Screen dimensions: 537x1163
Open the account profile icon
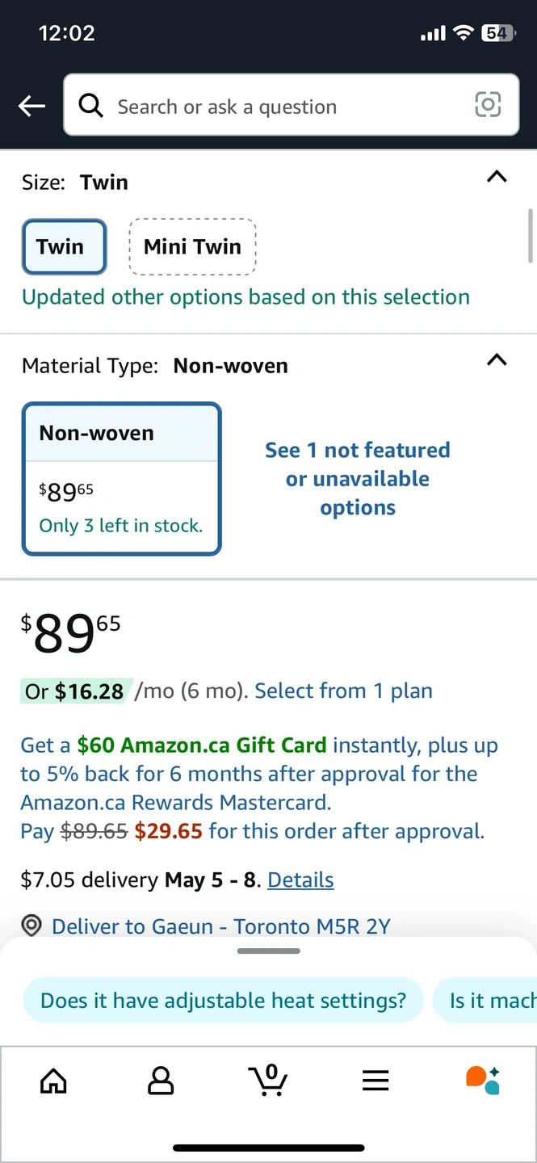161,1081
